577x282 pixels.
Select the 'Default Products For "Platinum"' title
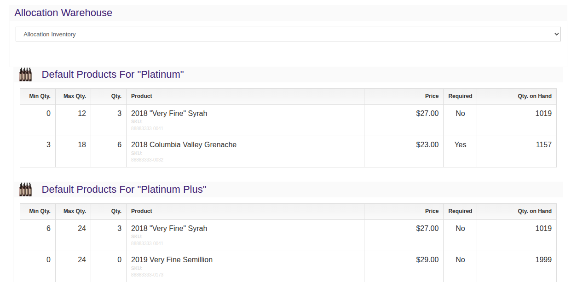113,75
